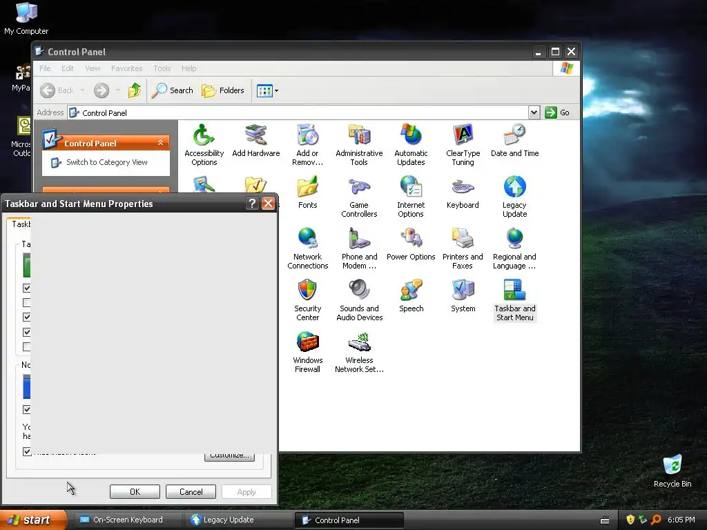The image size is (707, 530).
Task: Click the Customize button in dialog
Action: click(x=229, y=456)
